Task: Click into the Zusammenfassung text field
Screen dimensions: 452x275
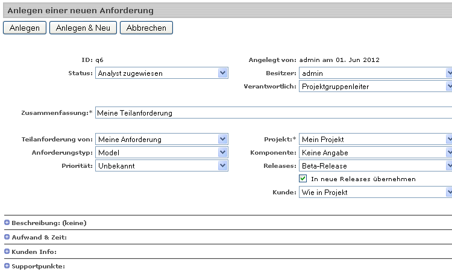Action: pyautogui.click(x=271, y=113)
